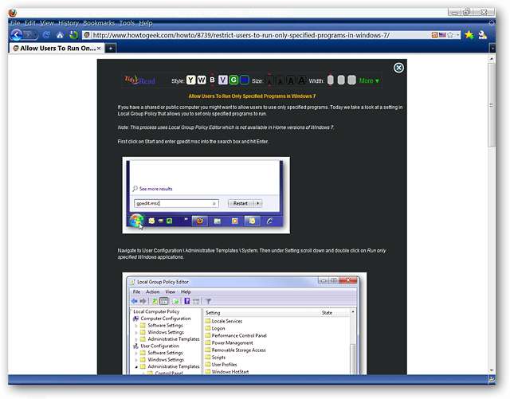
Task: Go to the Home page icon
Action: pyautogui.click(x=60, y=35)
